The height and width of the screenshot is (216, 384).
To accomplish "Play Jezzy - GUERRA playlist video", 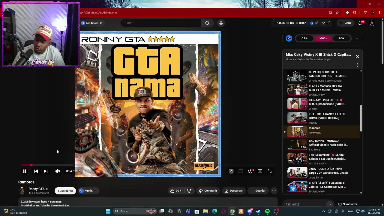I will point(321,173).
